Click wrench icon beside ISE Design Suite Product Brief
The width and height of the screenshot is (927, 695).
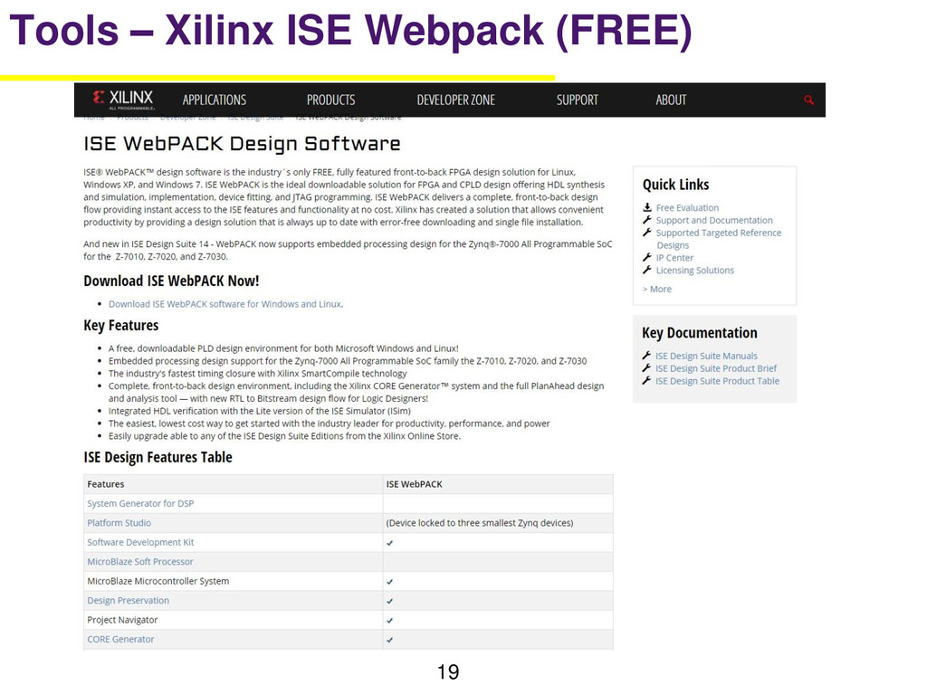pos(646,368)
